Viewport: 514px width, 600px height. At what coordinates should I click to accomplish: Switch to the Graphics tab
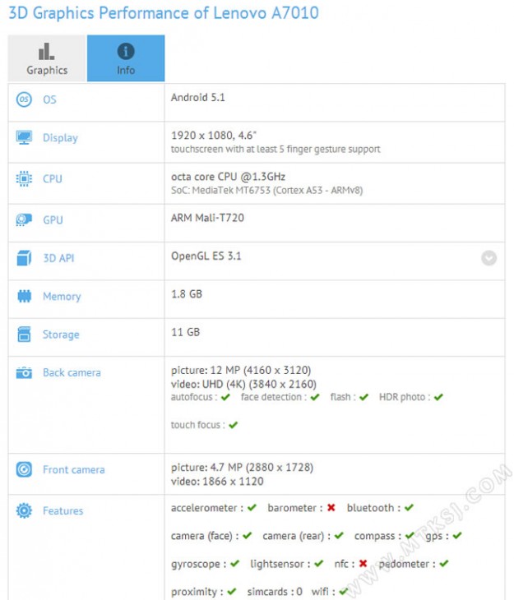(47, 58)
